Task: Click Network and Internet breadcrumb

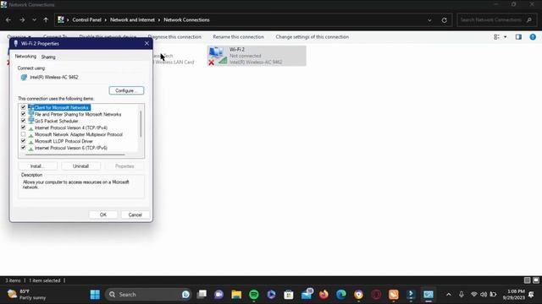Action: 132,20
